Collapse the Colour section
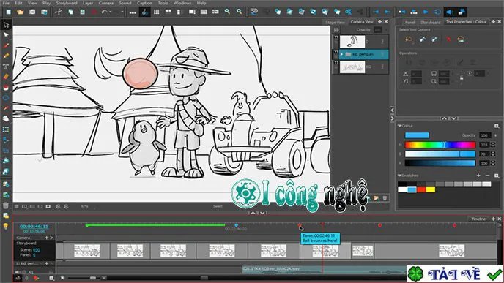The height and width of the screenshot is (283, 504). 400,126
